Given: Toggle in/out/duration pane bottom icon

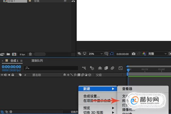Looking at the screenshot, I should tap(11, 112).
